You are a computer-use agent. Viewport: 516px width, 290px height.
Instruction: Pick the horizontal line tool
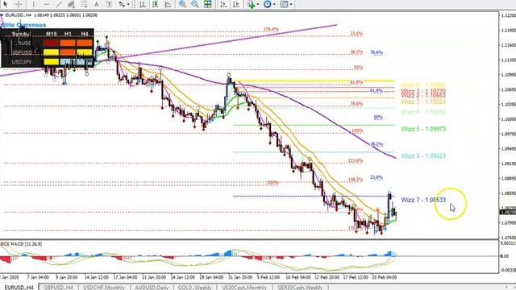pos(46,4)
